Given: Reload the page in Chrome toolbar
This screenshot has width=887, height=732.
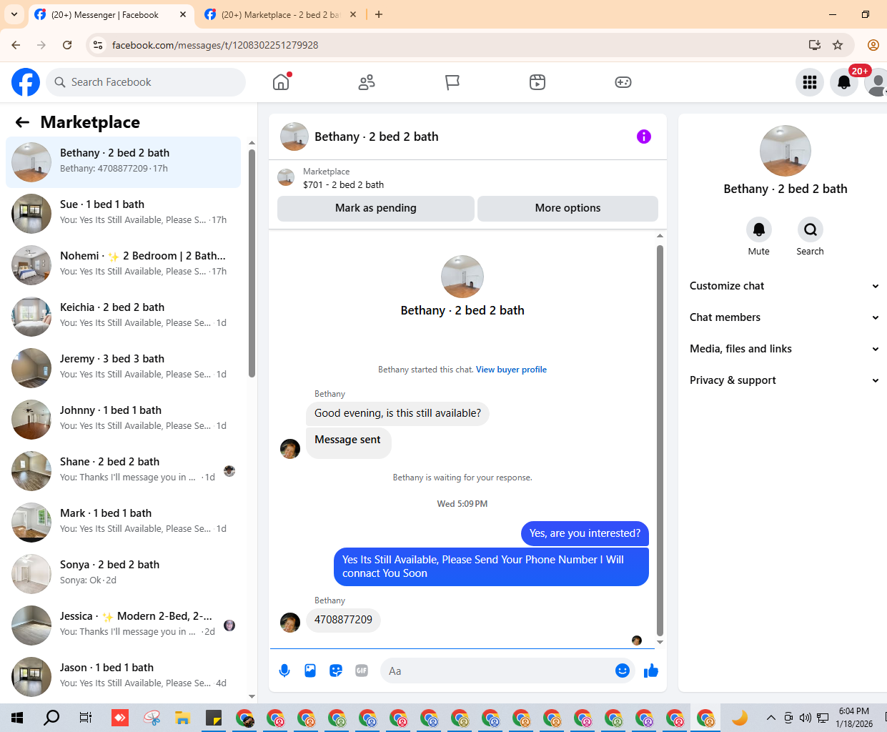Looking at the screenshot, I should (x=67, y=45).
